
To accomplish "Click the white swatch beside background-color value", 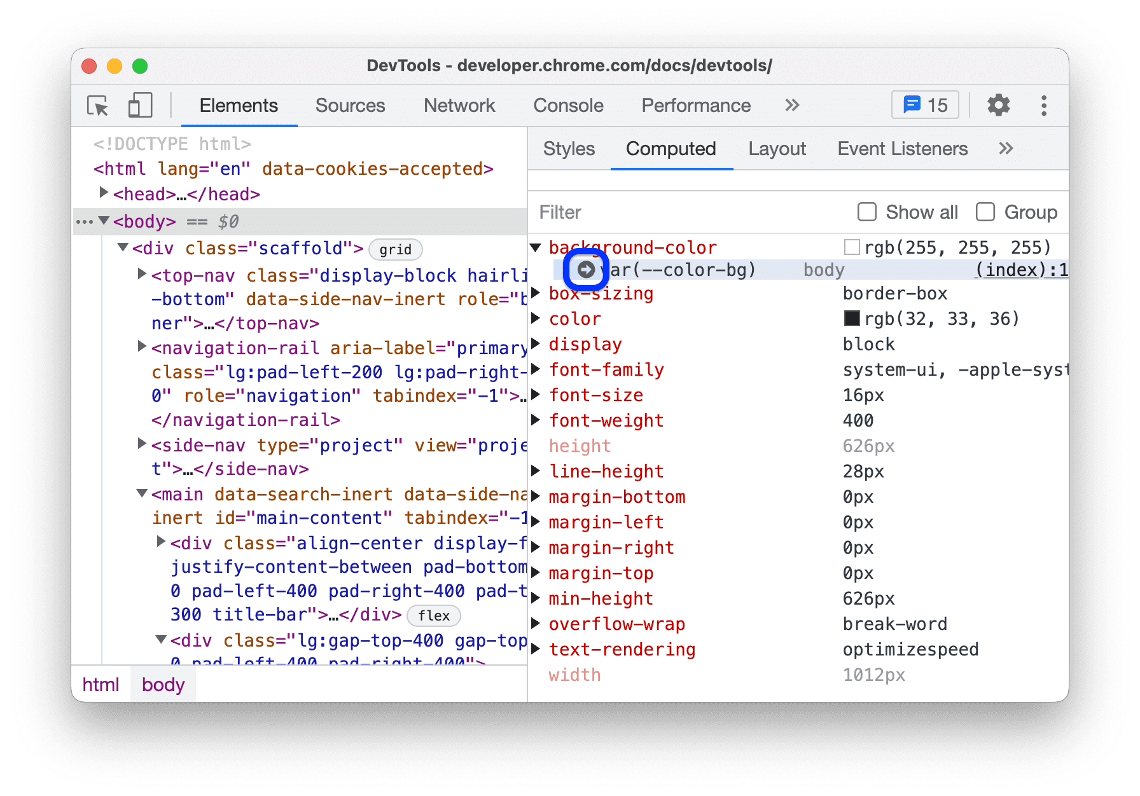I will click(852, 247).
